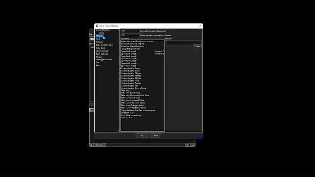Click the Hotkey entry field
Screen dimensions: 315x177
coord(183,42)
